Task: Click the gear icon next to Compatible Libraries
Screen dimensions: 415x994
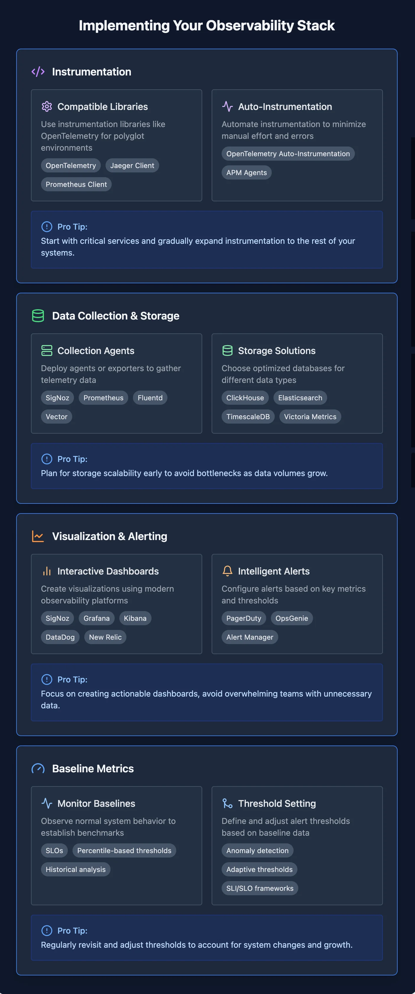Action: (47, 106)
